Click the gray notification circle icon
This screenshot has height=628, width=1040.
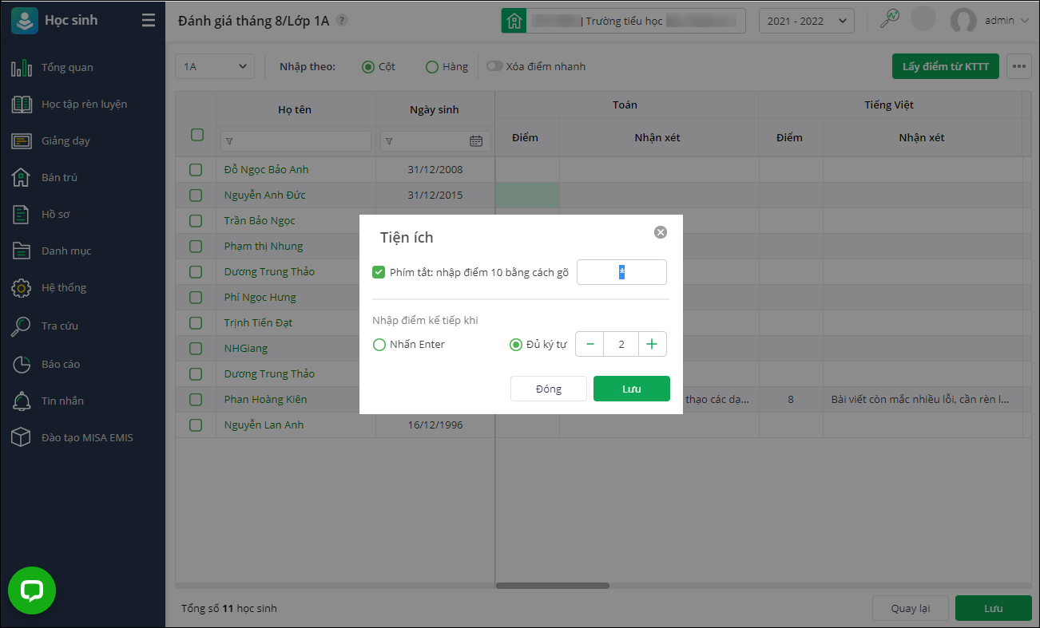pos(923,20)
